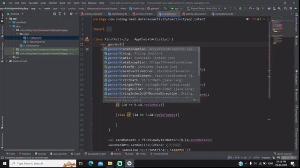This screenshot has width=300, height=168.
Task: Click the errors and warnings indicator in editor
Action: coord(256,19)
